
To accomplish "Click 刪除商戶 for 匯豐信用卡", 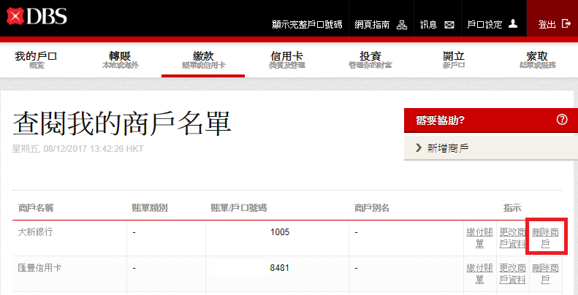I will point(546,273).
